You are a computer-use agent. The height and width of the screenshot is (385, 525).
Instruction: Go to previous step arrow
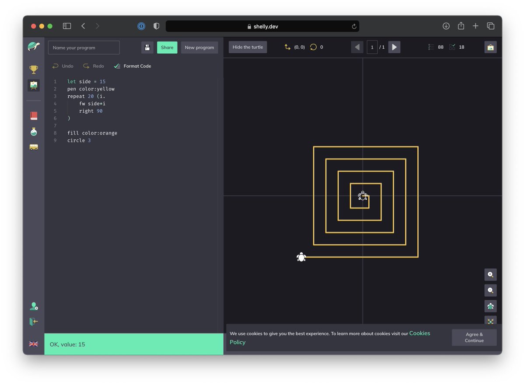357,47
